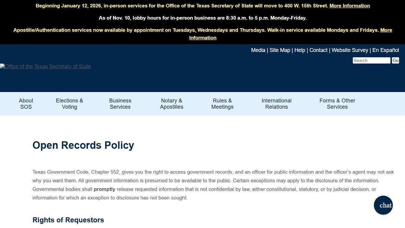This screenshot has width=405, height=228.
Task: Switch the site to En Español
Action: pos(386,50)
